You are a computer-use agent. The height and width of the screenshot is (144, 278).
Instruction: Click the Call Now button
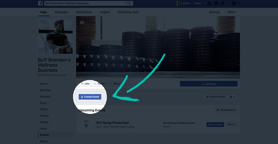point(209,84)
